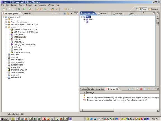Click the Error Log horizontal scrollbar
Image resolution: width=161 pixels, height=121 pixels.
coord(120,110)
